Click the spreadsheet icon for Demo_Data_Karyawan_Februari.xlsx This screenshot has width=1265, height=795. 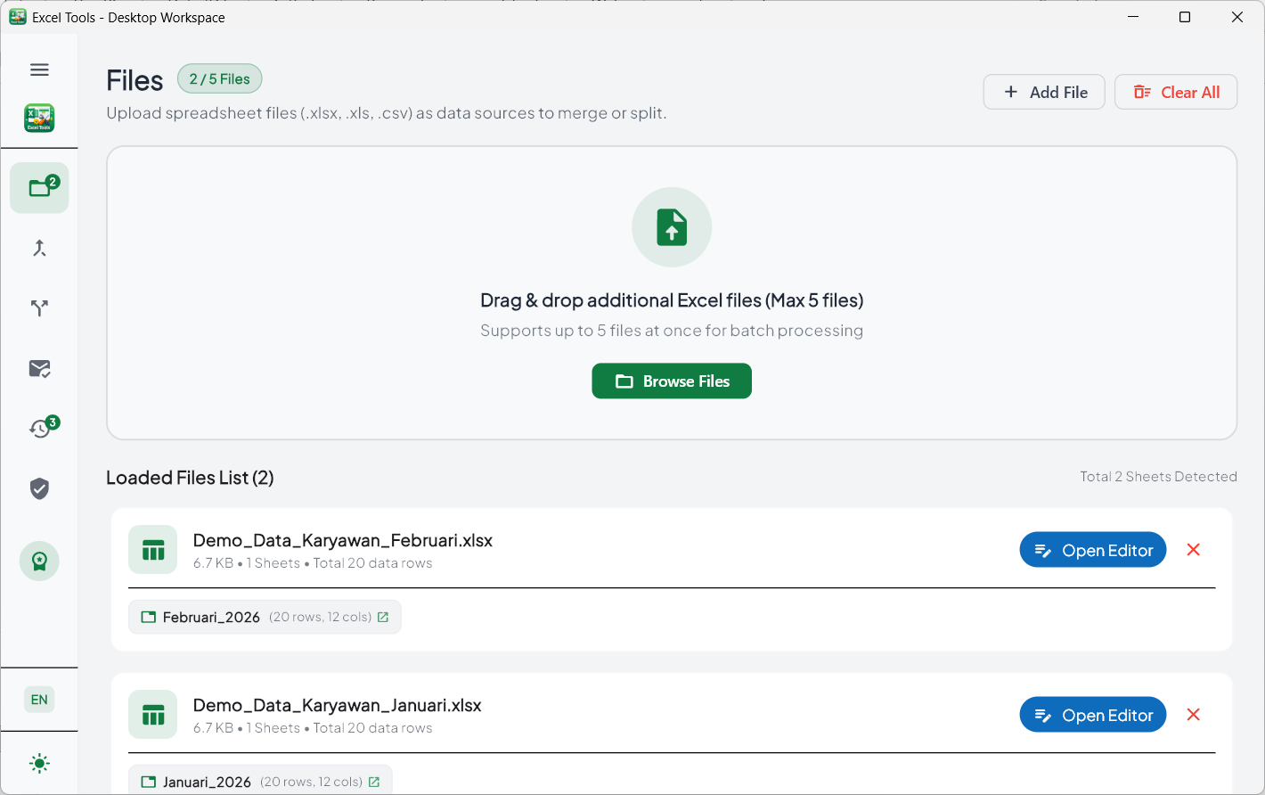153,550
